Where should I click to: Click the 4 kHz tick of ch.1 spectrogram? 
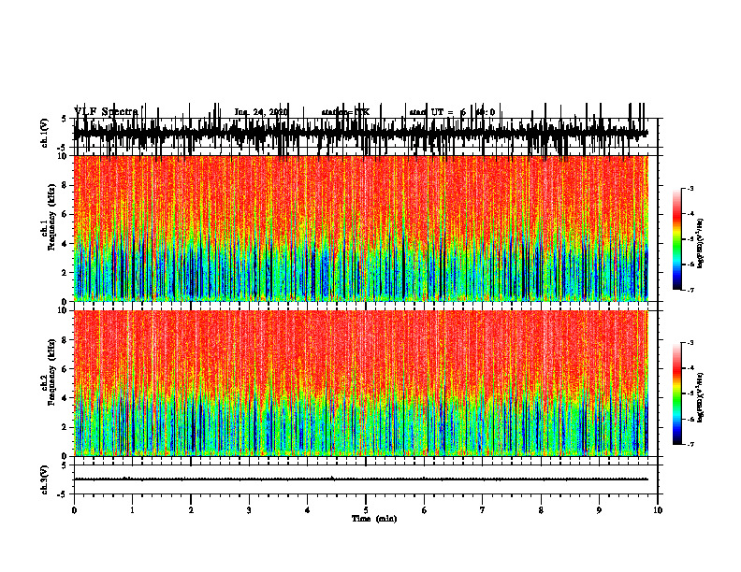coord(65,244)
